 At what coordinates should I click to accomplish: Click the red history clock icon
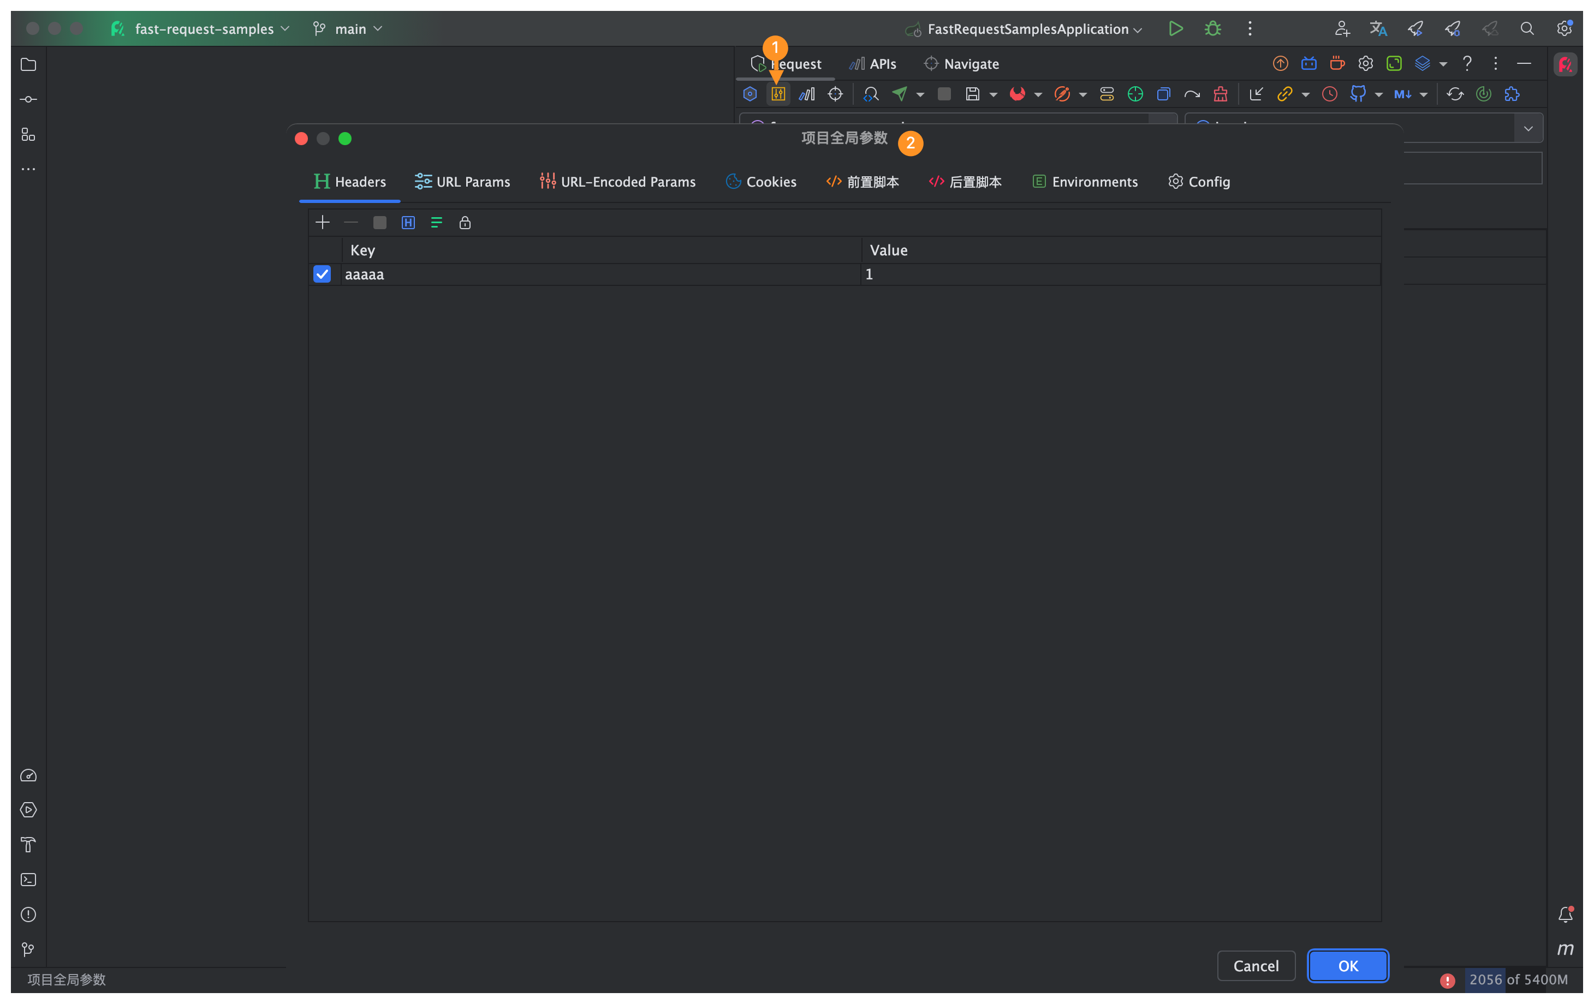[x=1329, y=94]
